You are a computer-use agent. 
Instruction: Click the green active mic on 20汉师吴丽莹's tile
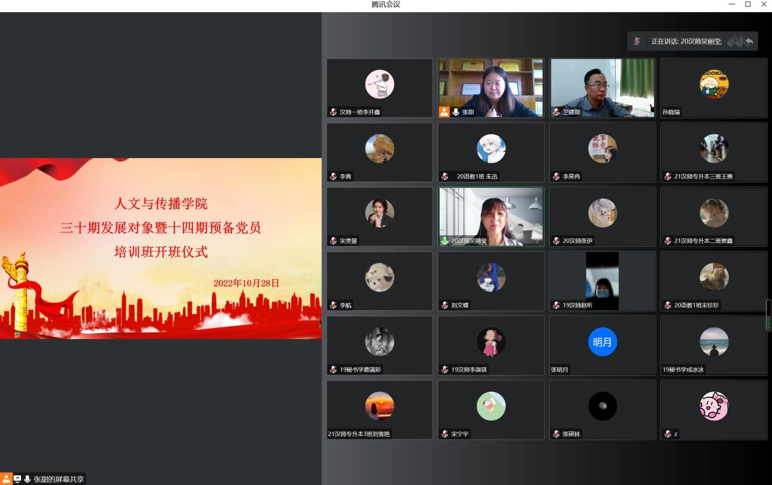coord(445,241)
